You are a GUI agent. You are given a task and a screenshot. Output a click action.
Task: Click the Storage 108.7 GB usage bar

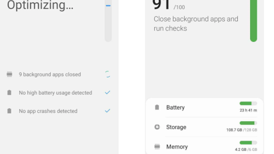[248, 123]
